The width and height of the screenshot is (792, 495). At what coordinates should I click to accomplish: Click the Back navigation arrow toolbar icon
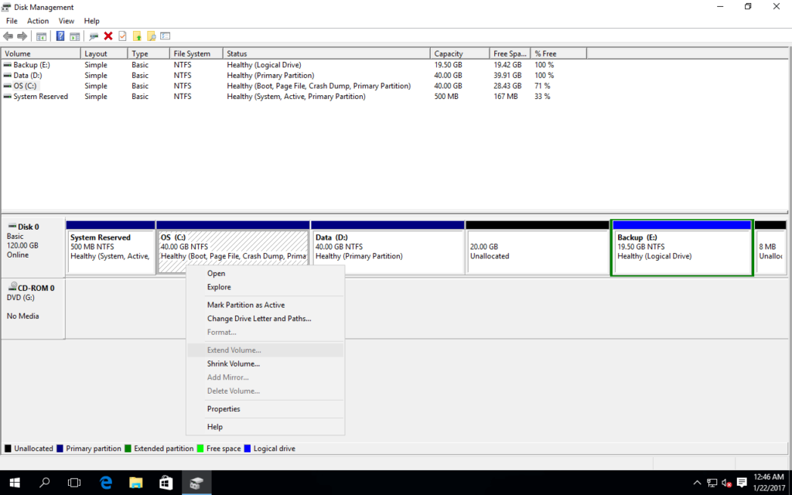tap(9, 36)
